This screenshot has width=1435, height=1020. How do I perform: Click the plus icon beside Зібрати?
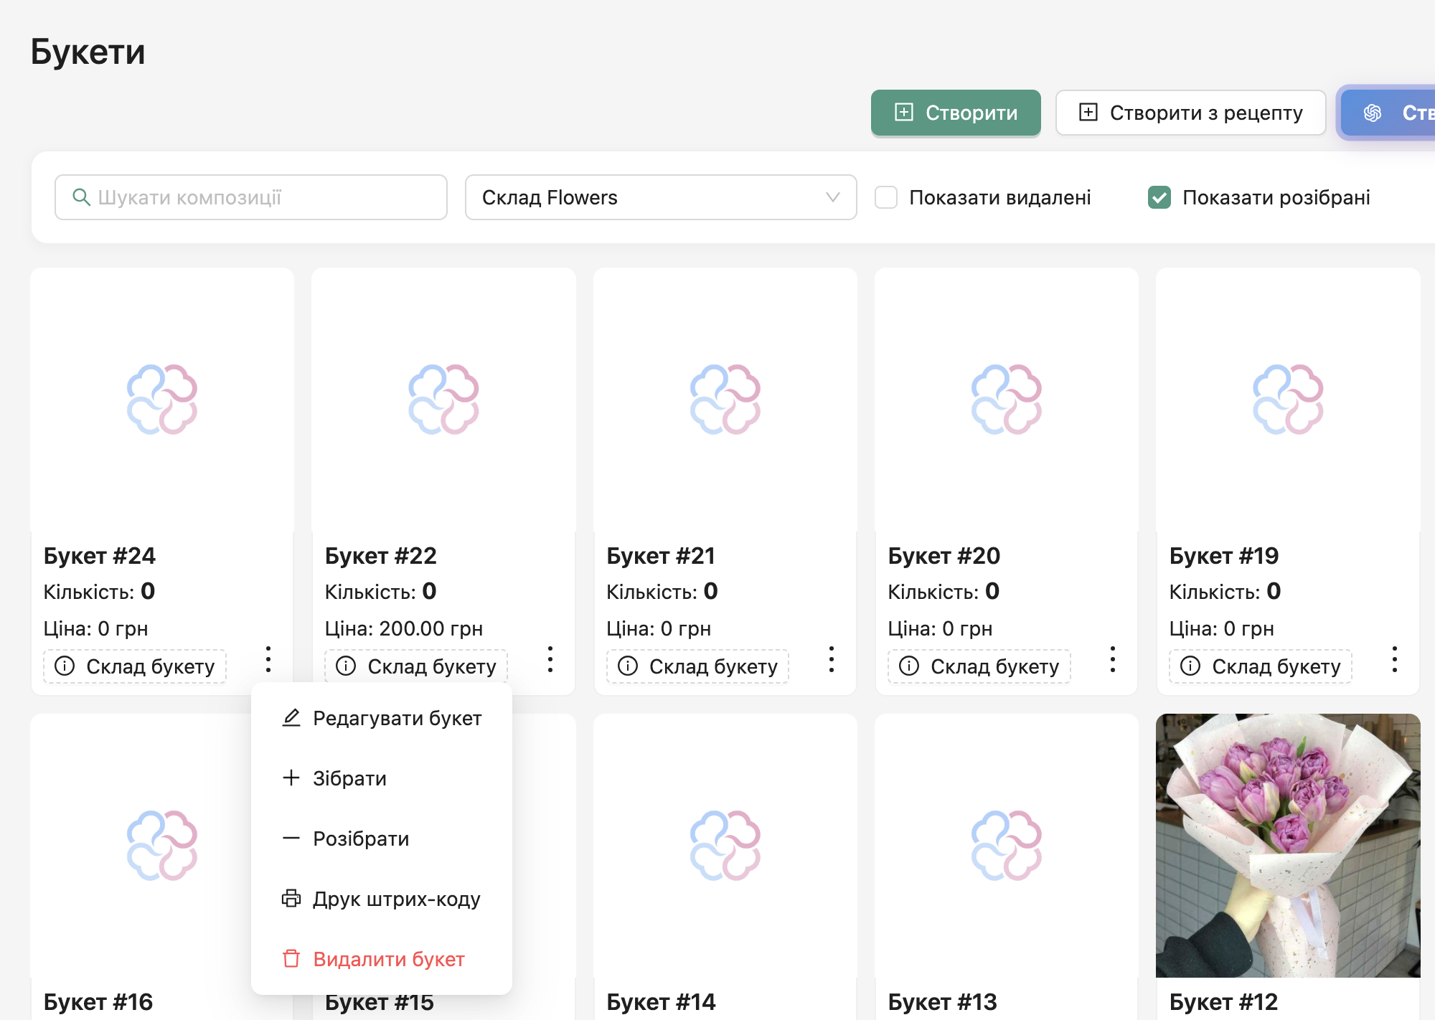pyautogui.click(x=291, y=778)
